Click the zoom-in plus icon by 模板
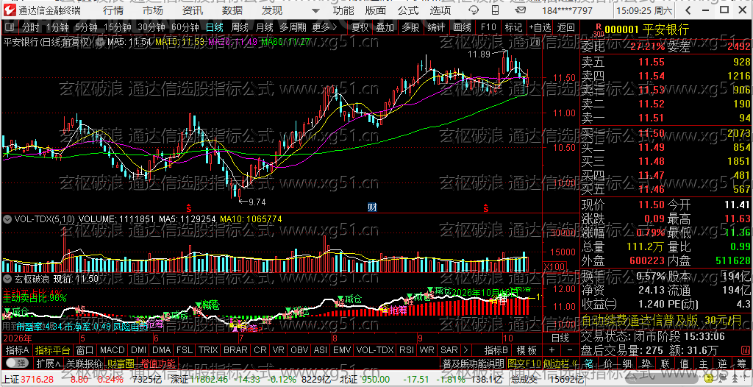753x387 pixels. 552,350
